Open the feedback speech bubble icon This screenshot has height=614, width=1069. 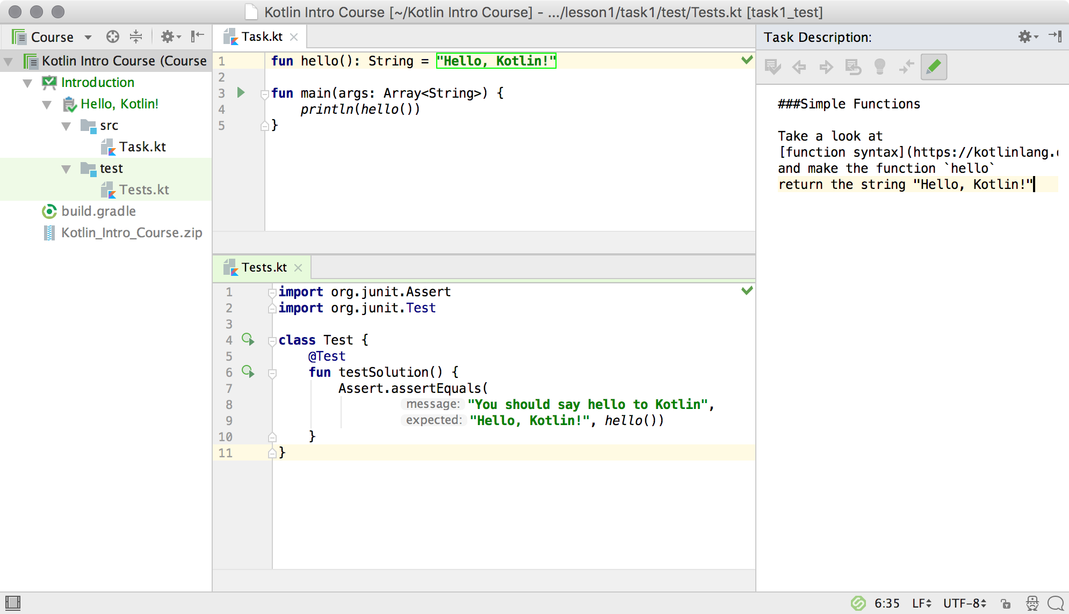(x=1056, y=603)
